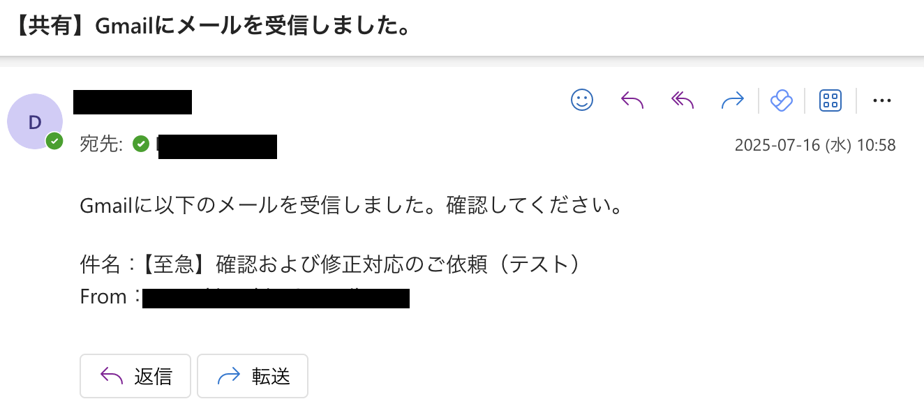
Task: Click the redacted sender name at the top
Action: 133,102
